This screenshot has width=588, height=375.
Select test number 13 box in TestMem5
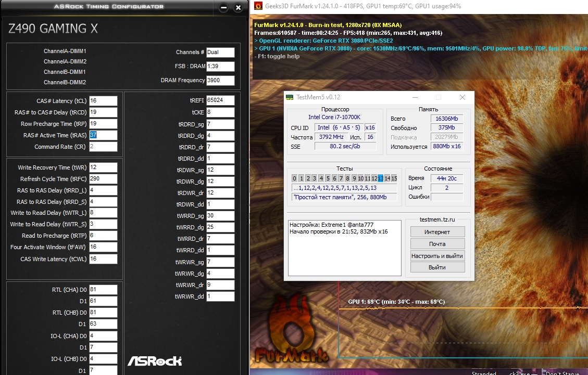(381, 178)
